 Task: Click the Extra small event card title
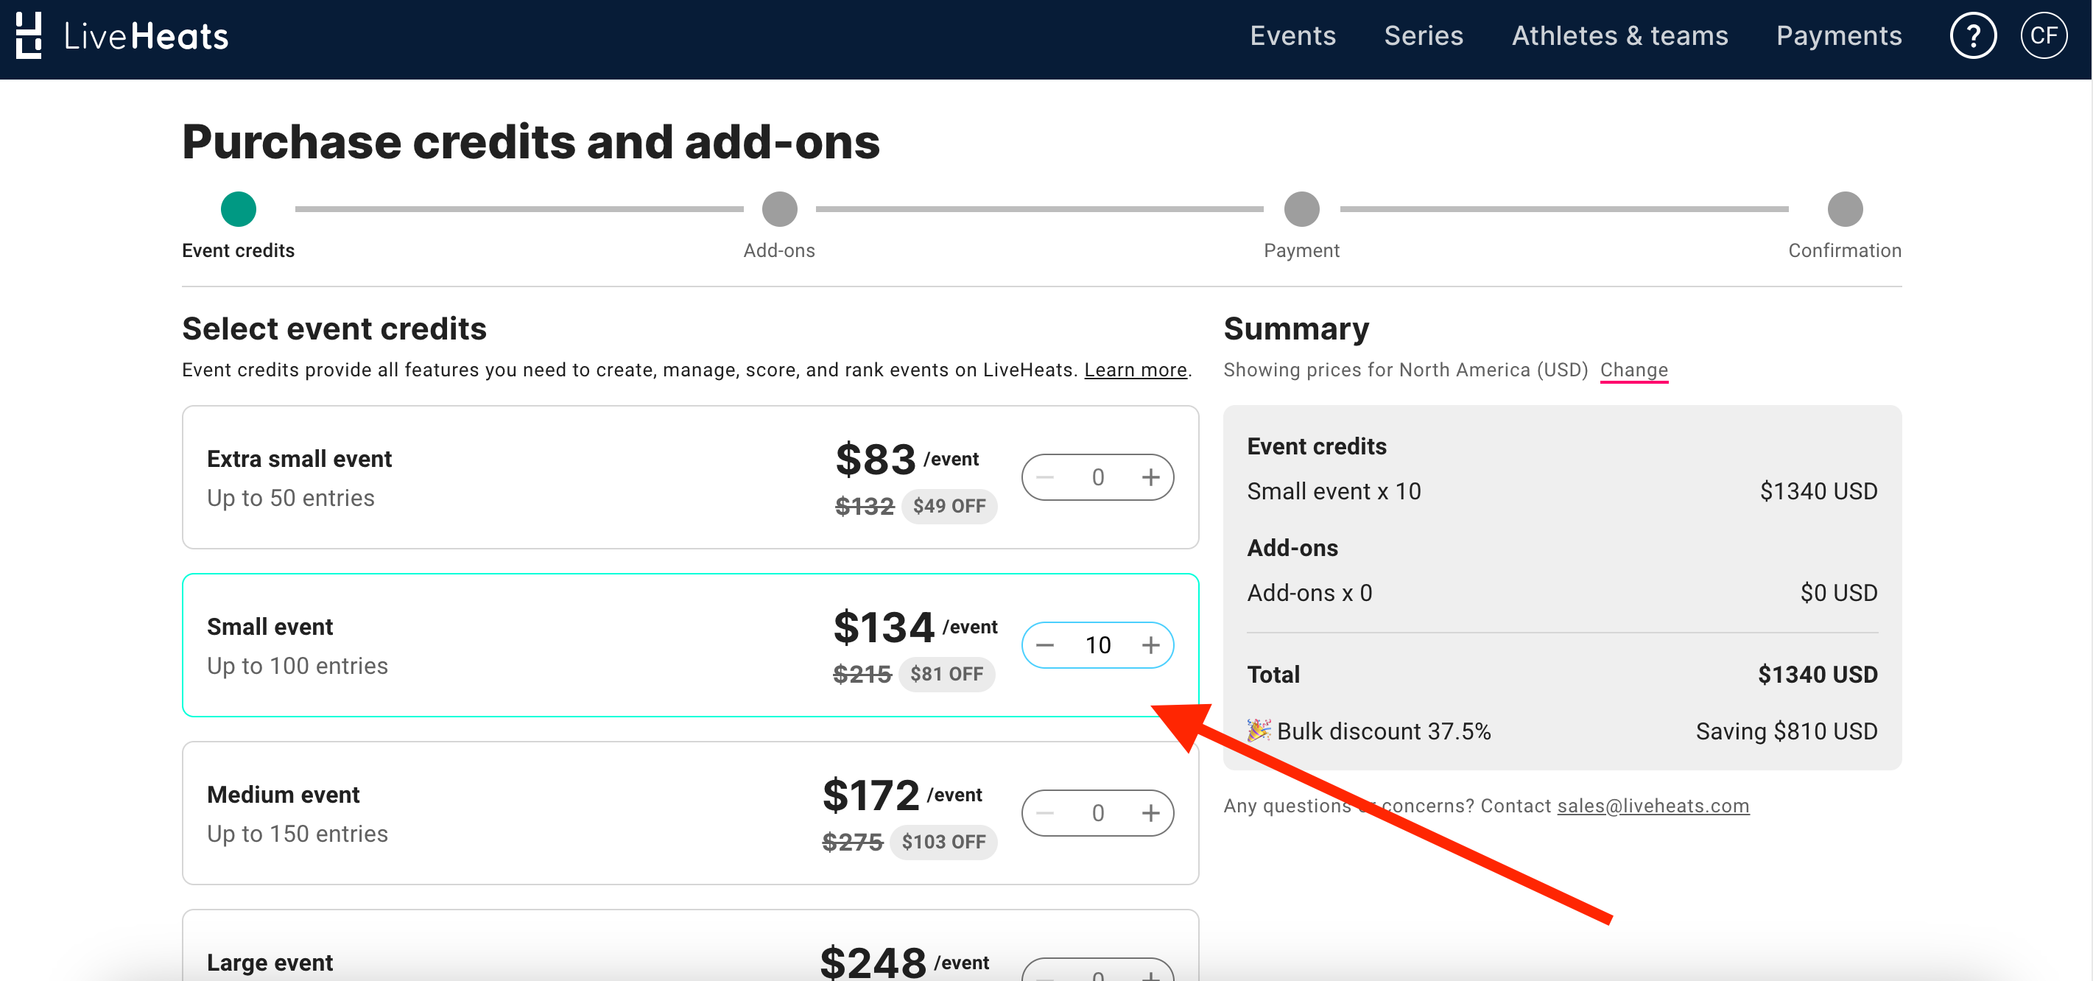click(299, 460)
